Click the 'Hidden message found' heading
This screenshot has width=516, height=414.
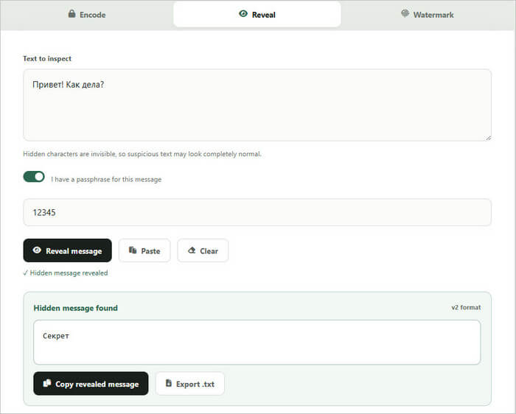[x=76, y=308]
